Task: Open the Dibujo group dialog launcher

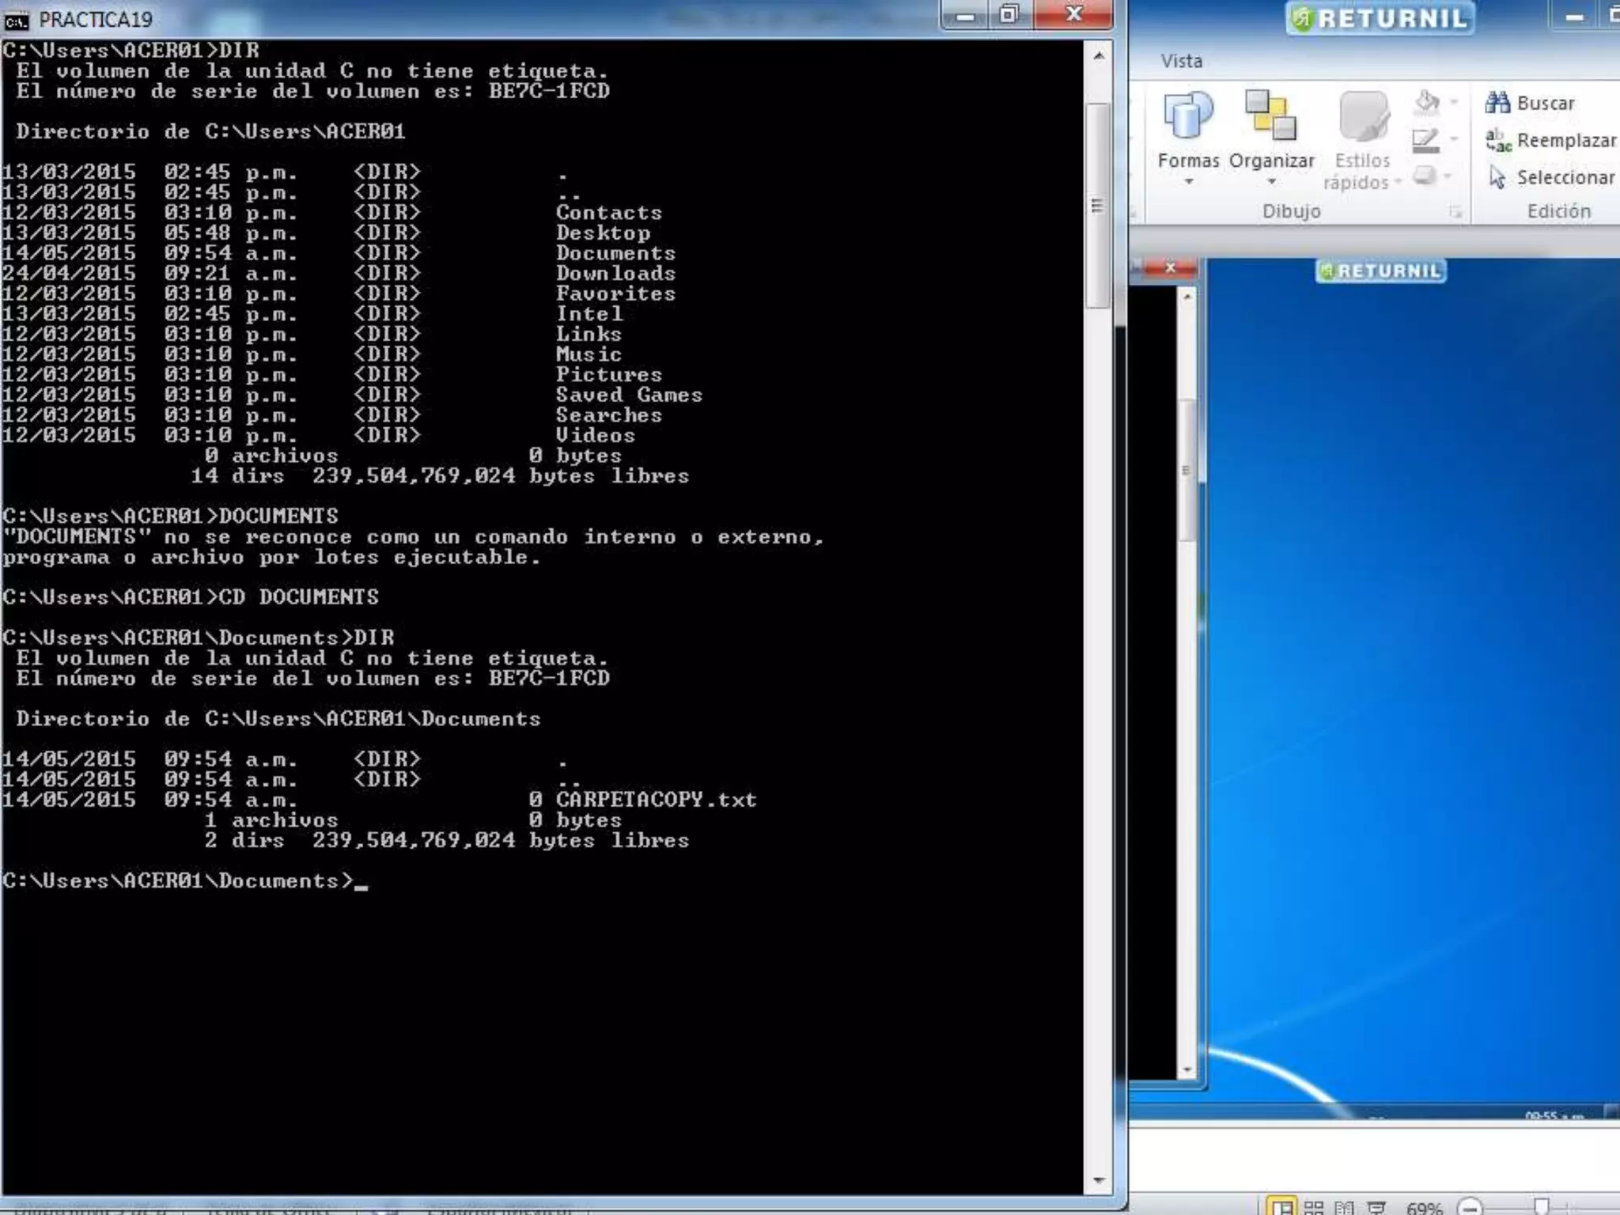Action: click(x=1455, y=211)
